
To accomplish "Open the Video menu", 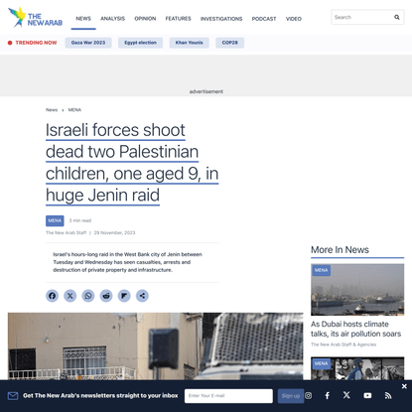I will coord(294,19).
